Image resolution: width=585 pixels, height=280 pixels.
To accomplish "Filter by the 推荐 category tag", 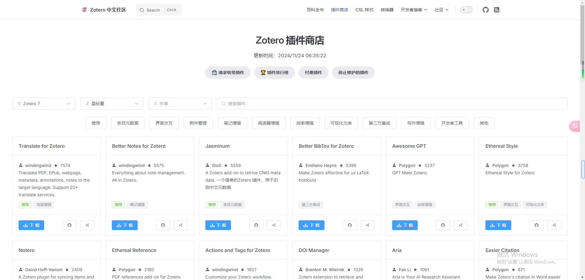I will point(96,123).
